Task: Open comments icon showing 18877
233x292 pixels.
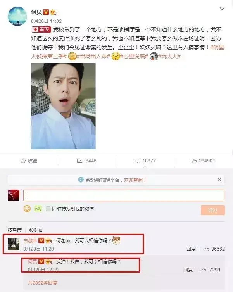Action: click(137, 161)
